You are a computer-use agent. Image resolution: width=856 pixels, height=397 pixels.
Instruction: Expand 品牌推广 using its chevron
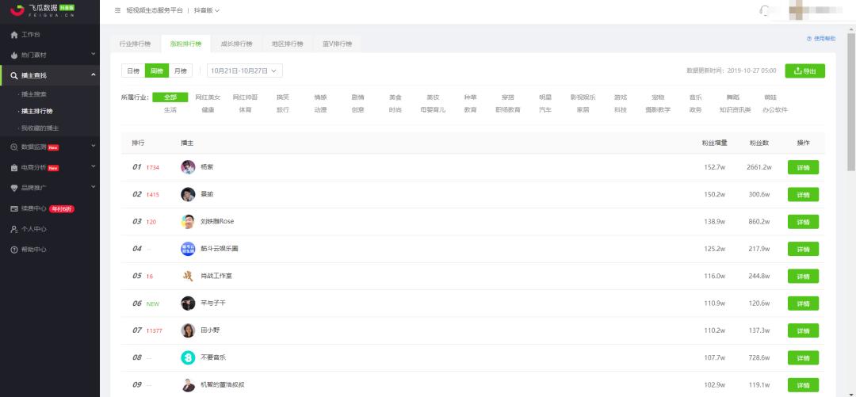coord(94,187)
